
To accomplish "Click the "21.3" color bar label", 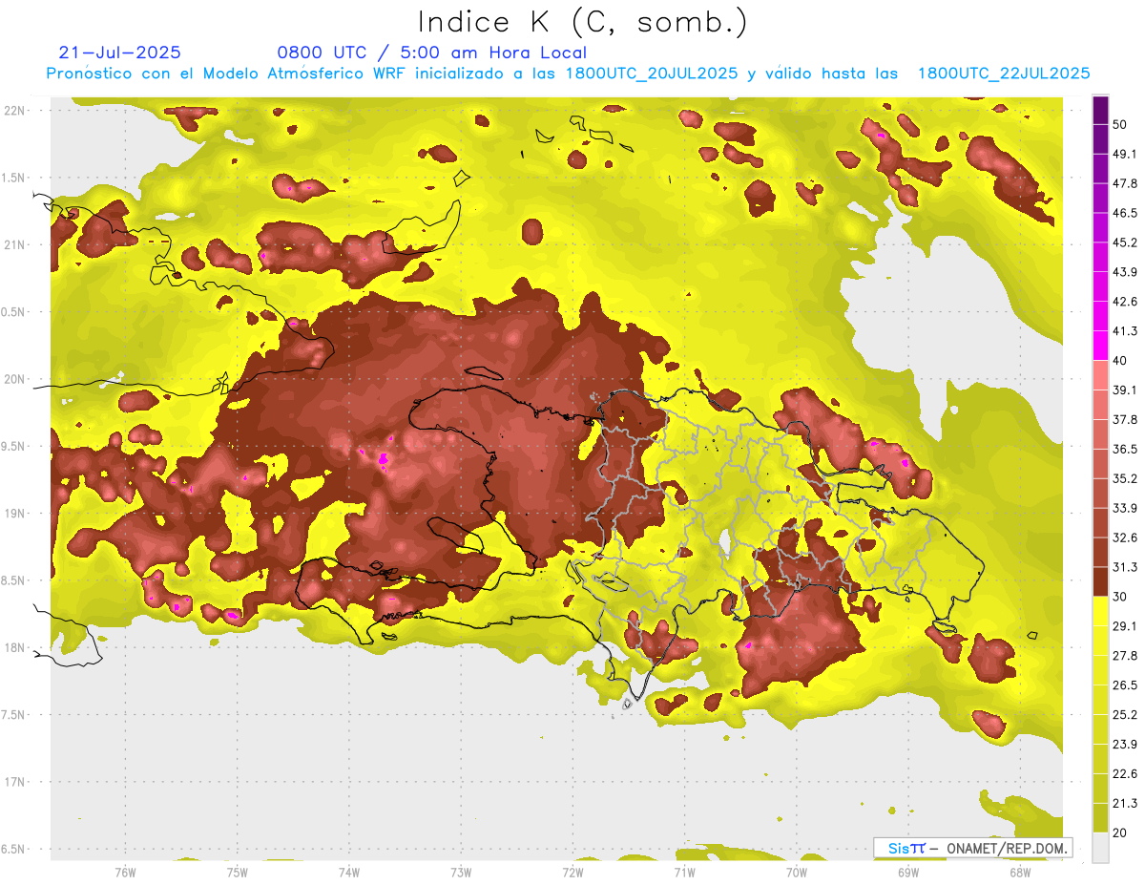I will coord(1125,803).
